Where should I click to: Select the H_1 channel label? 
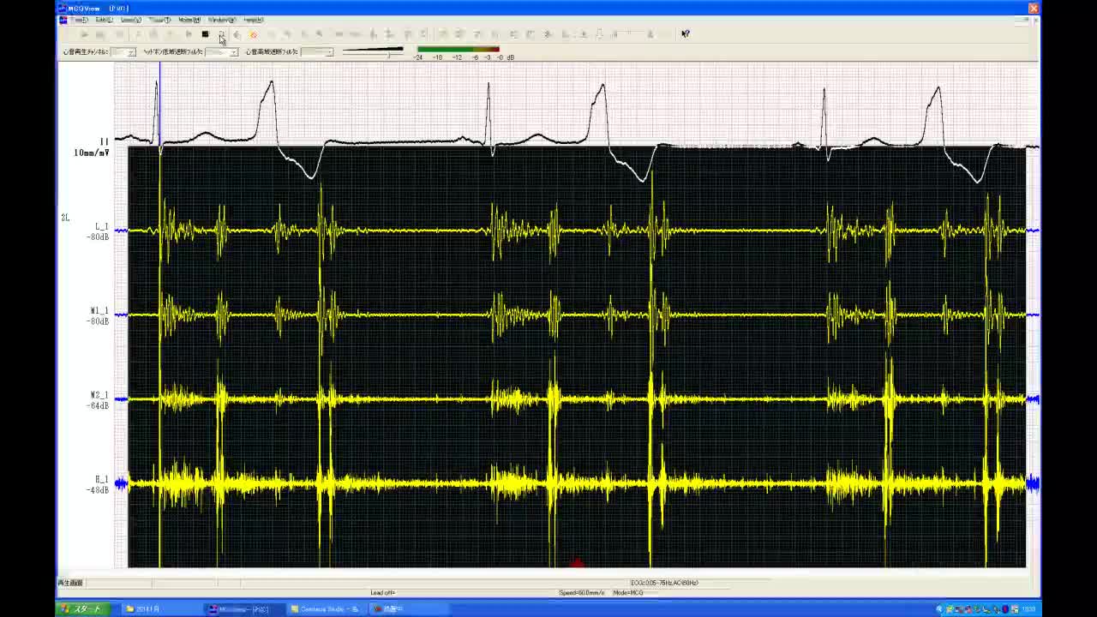[x=101, y=480]
